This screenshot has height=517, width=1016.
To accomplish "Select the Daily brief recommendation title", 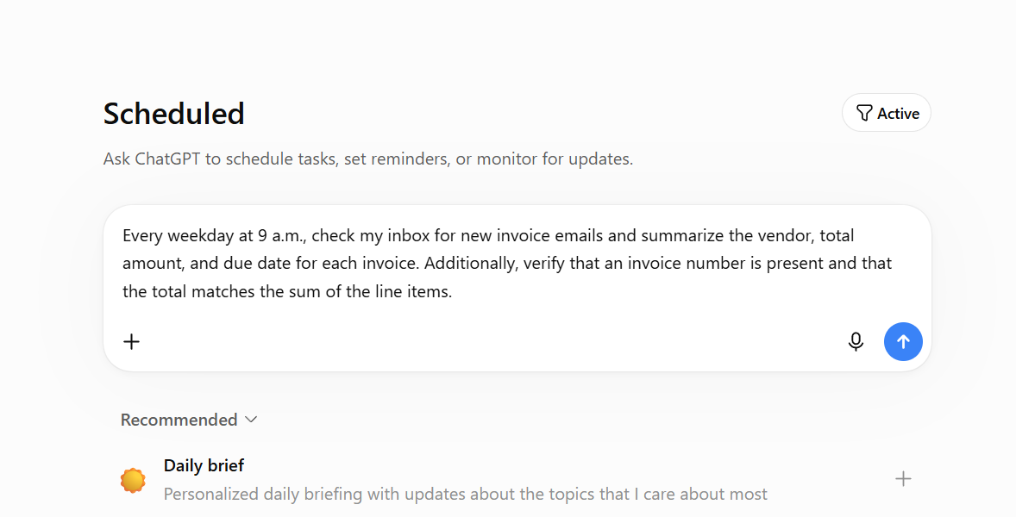I will pyautogui.click(x=204, y=465).
